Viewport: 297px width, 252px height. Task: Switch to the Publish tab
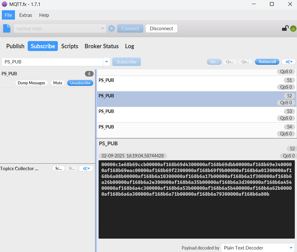15,46
